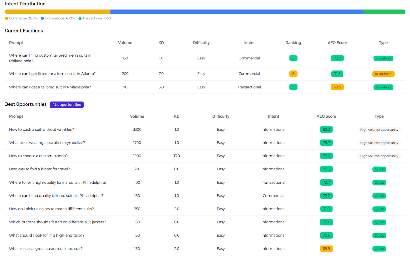This screenshot has width=410, height=256.
Task: Open the custom tailored men's suits Philadelphia prompt
Action: coord(50,58)
